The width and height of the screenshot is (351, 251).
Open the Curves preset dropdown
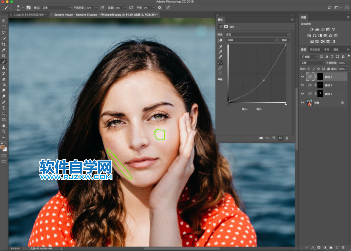(257, 34)
